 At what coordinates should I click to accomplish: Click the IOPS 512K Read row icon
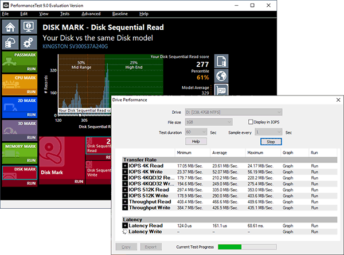point(125,190)
